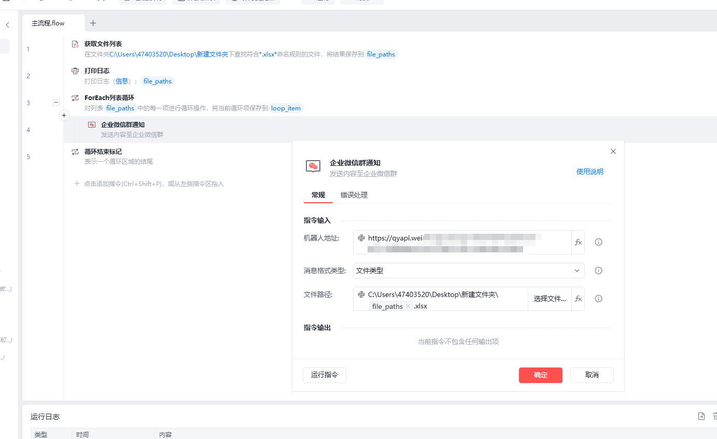Collapse the left sidebar panel
The image size is (717, 439).
click(x=8, y=25)
